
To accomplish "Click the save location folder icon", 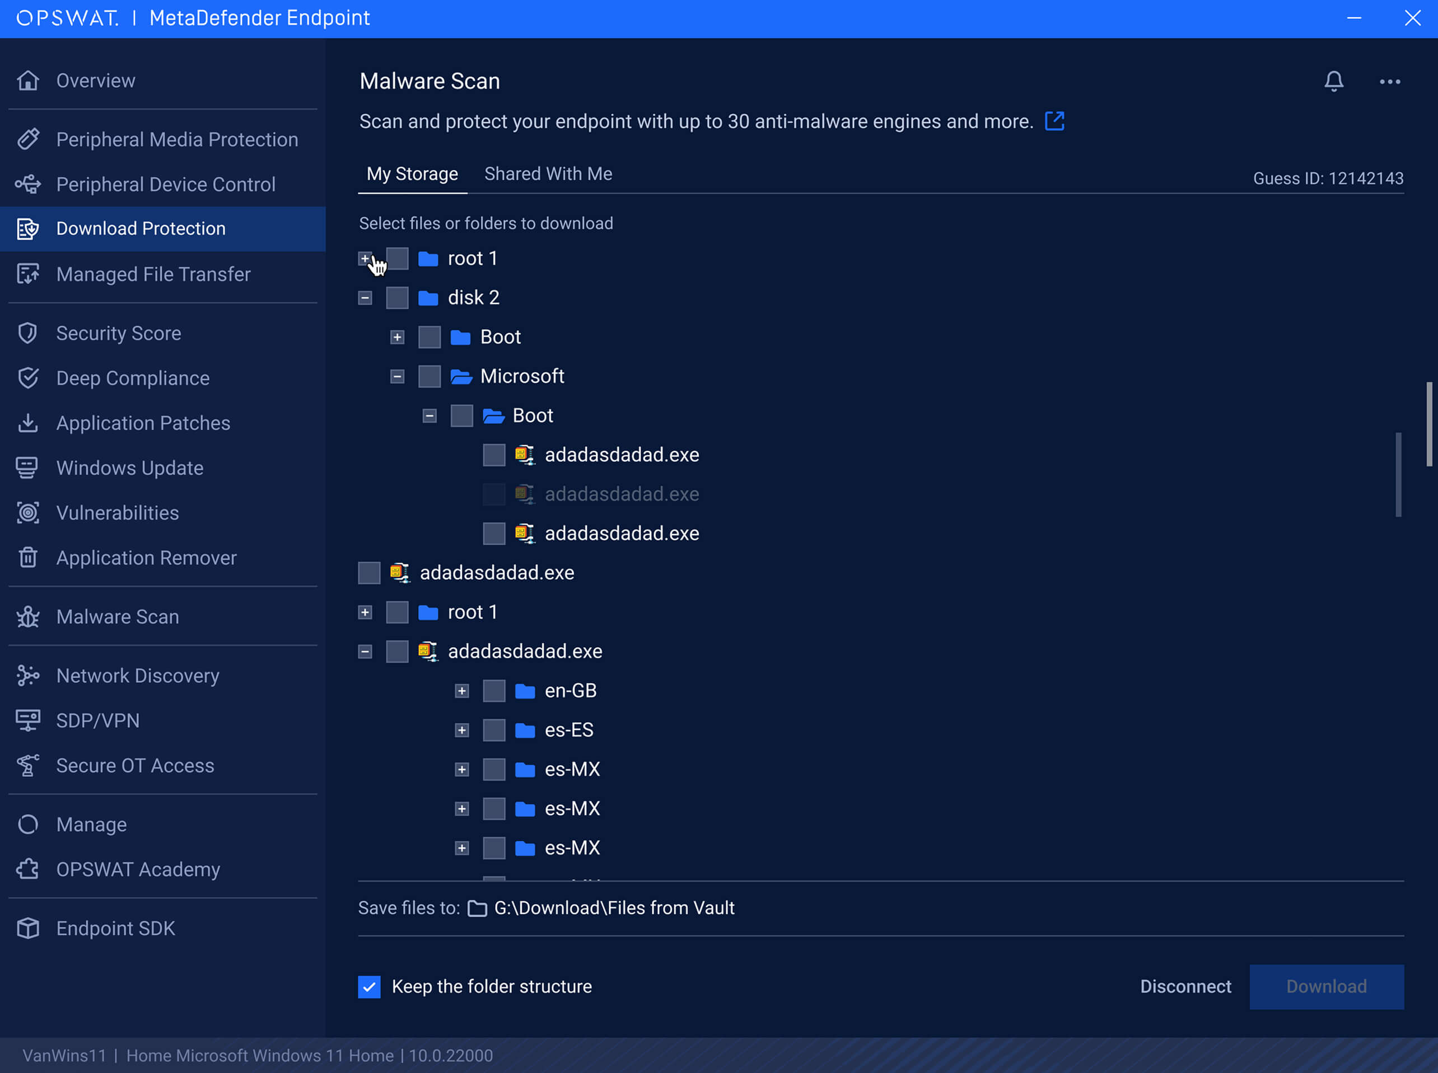I will coord(478,908).
